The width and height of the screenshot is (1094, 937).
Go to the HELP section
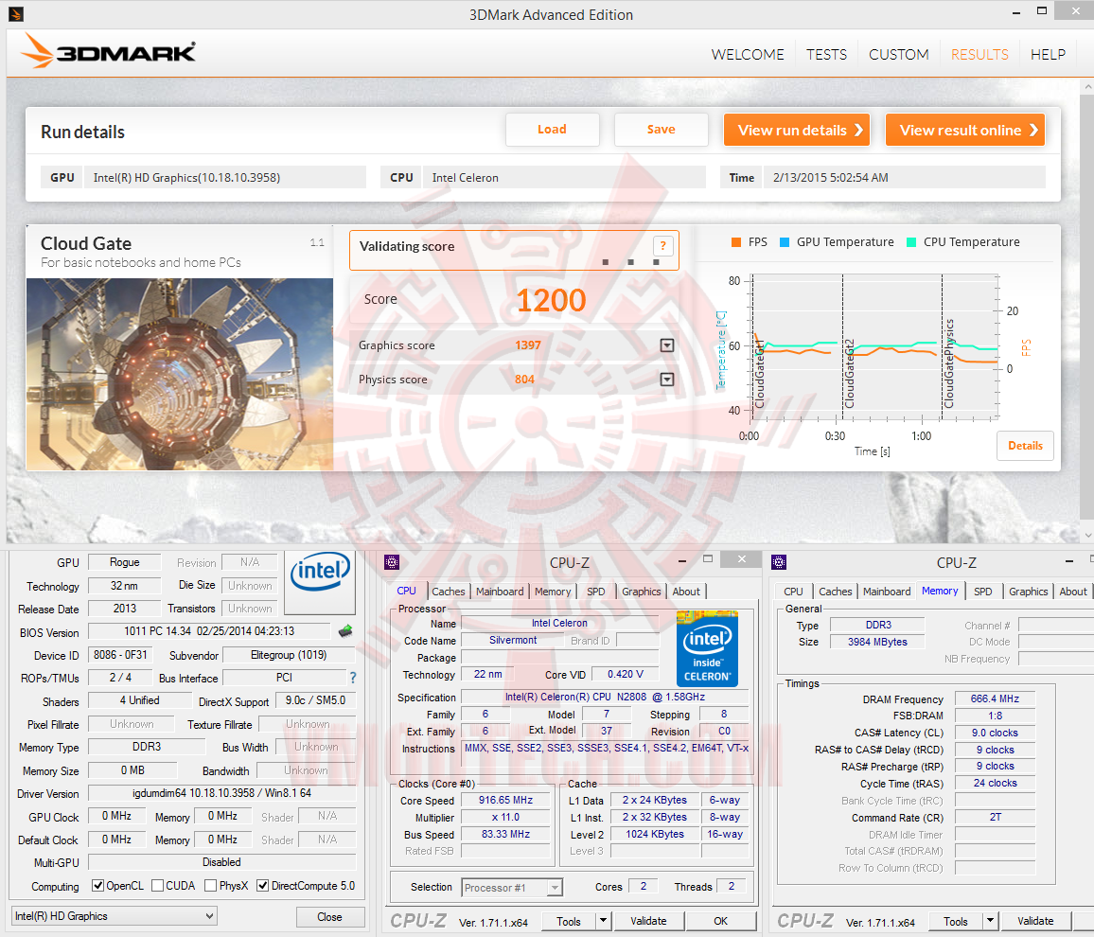[1048, 54]
